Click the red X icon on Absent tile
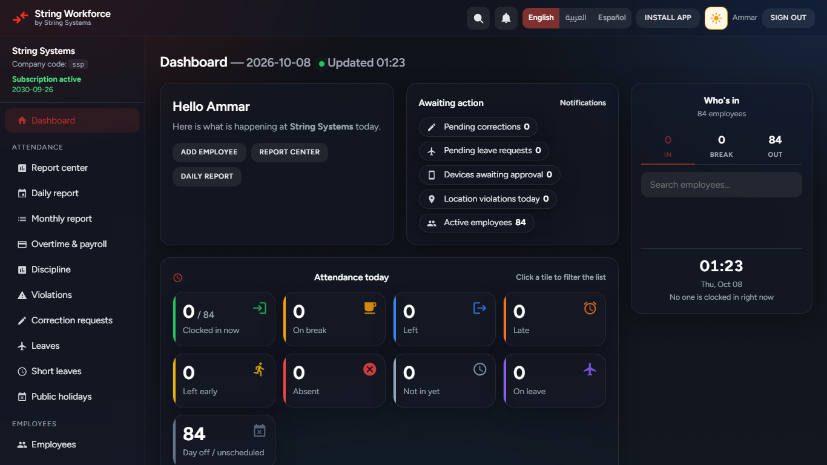The height and width of the screenshot is (465, 827). pos(369,369)
